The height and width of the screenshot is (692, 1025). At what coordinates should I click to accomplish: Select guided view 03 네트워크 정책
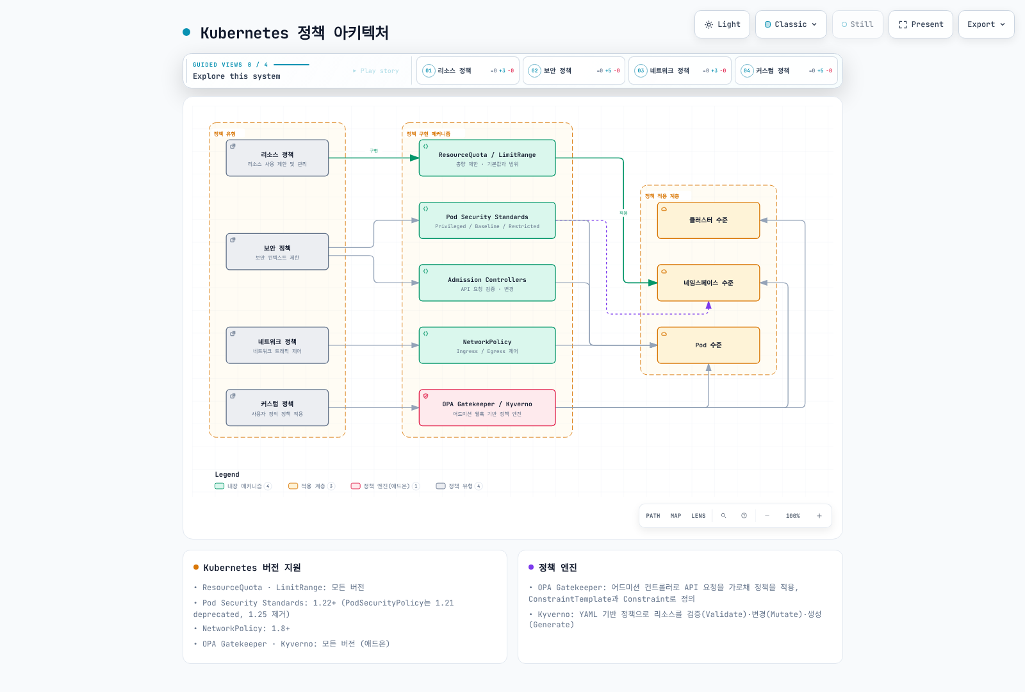(x=680, y=70)
